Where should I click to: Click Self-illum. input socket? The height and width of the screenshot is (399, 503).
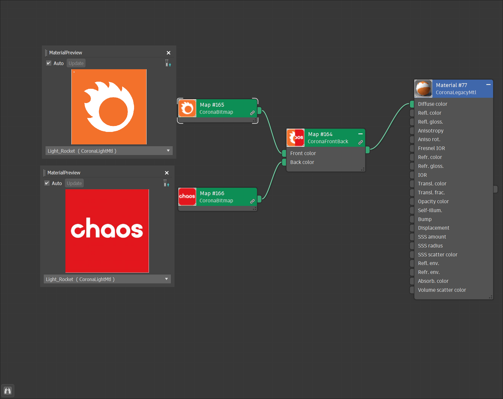point(412,210)
